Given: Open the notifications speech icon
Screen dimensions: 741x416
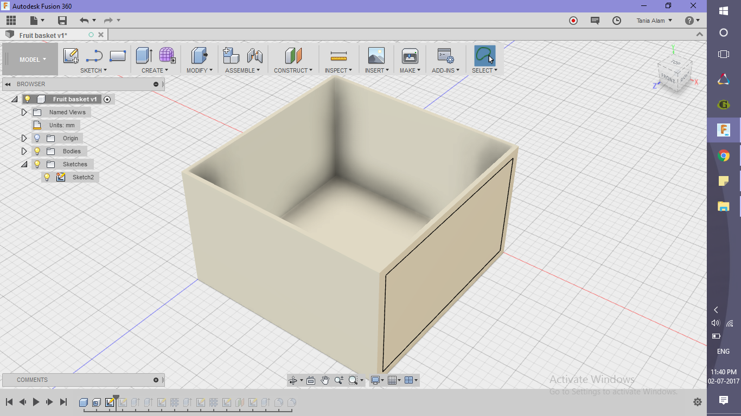Looking at the screenshot, I should point(595,21).
